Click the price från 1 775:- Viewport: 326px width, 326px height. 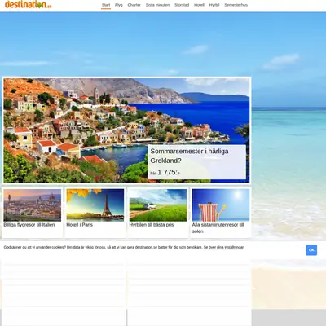click(x=165, y=172)
